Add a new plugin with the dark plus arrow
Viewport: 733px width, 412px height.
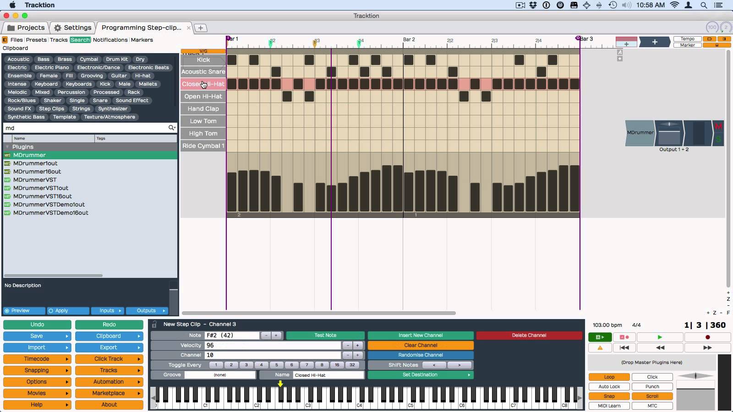coord(655,42)
